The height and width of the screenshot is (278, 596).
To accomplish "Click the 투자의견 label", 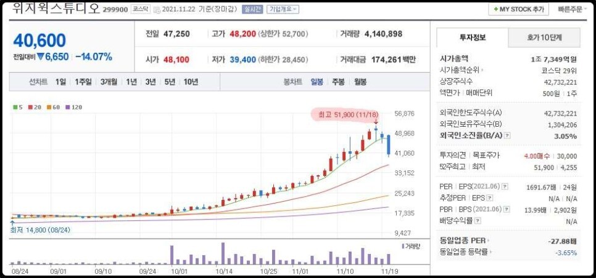I will pos(453,156).
